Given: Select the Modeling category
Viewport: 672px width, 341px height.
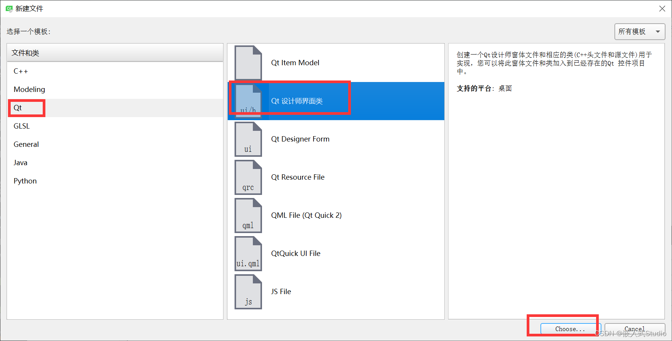Looking at the screenshot, I should [115, 90].
